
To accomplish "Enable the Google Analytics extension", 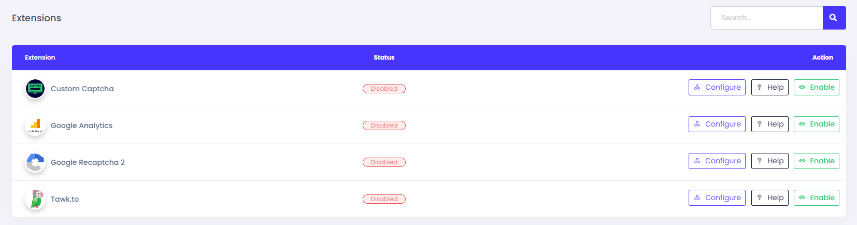I will (816, 124).
